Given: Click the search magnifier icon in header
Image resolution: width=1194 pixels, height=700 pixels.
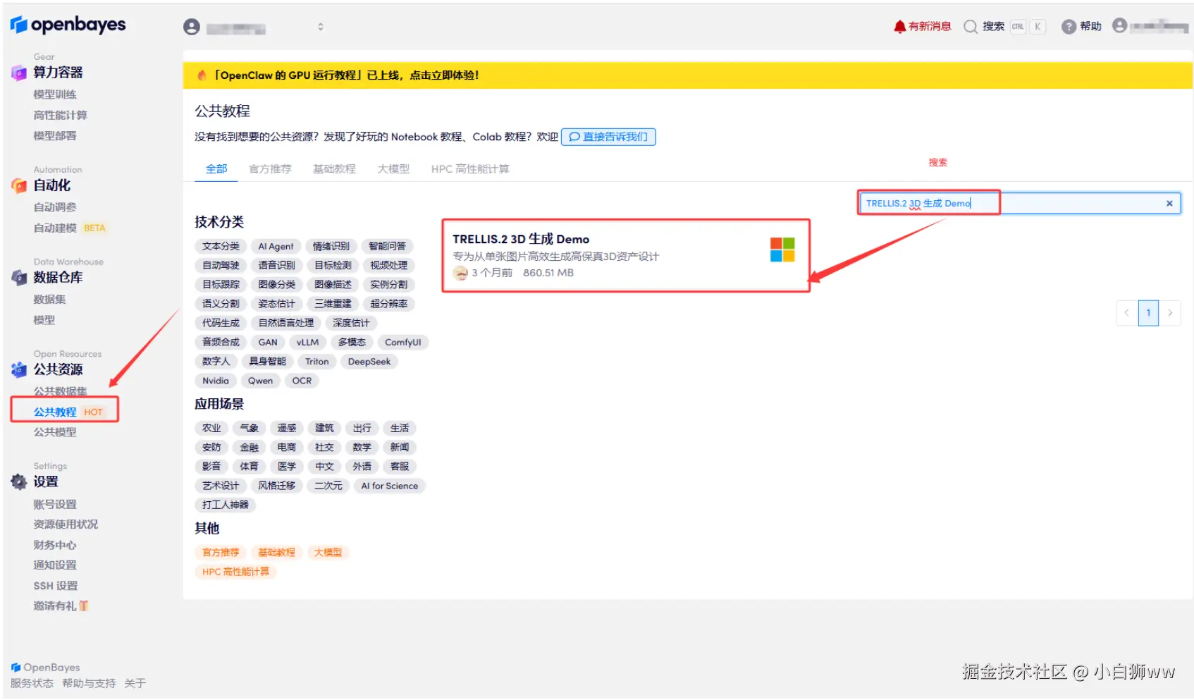Looking at the screenshot, I should pos(971,27).
